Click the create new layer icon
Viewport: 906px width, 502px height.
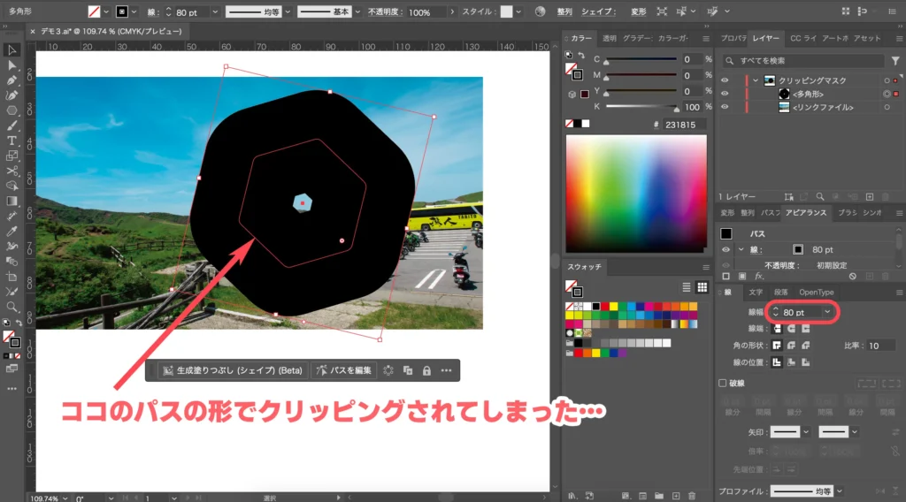870,197
